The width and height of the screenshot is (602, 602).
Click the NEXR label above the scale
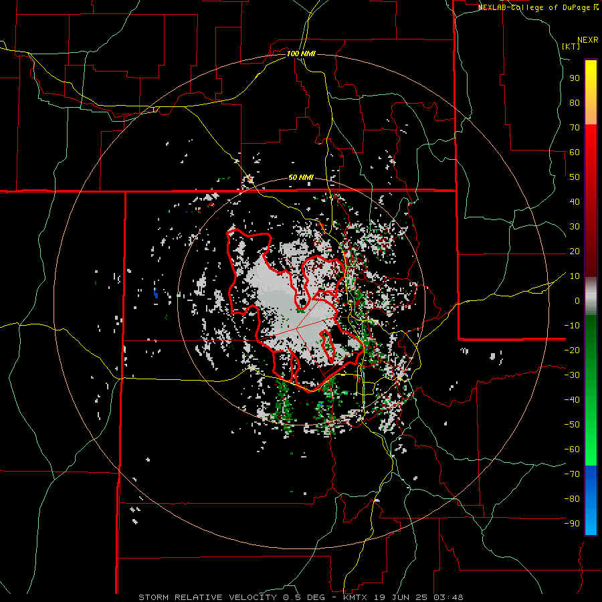point(588,40)
